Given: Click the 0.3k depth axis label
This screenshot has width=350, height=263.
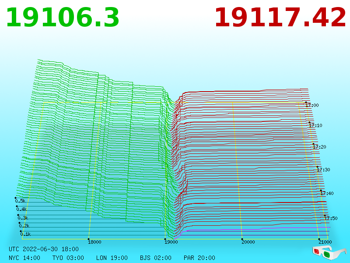Looking at the screenshot, I should click(x=23, y=218).
